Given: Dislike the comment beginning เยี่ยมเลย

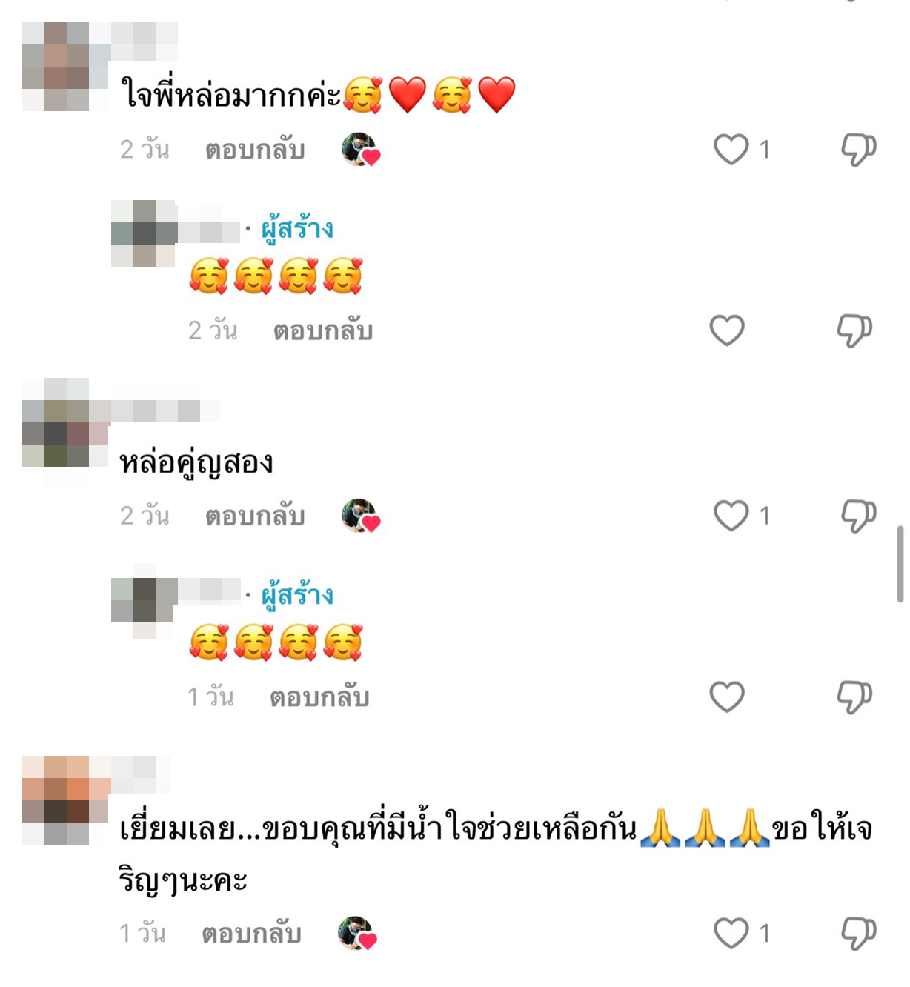Looking at the screenshot, I should point(858,933).
